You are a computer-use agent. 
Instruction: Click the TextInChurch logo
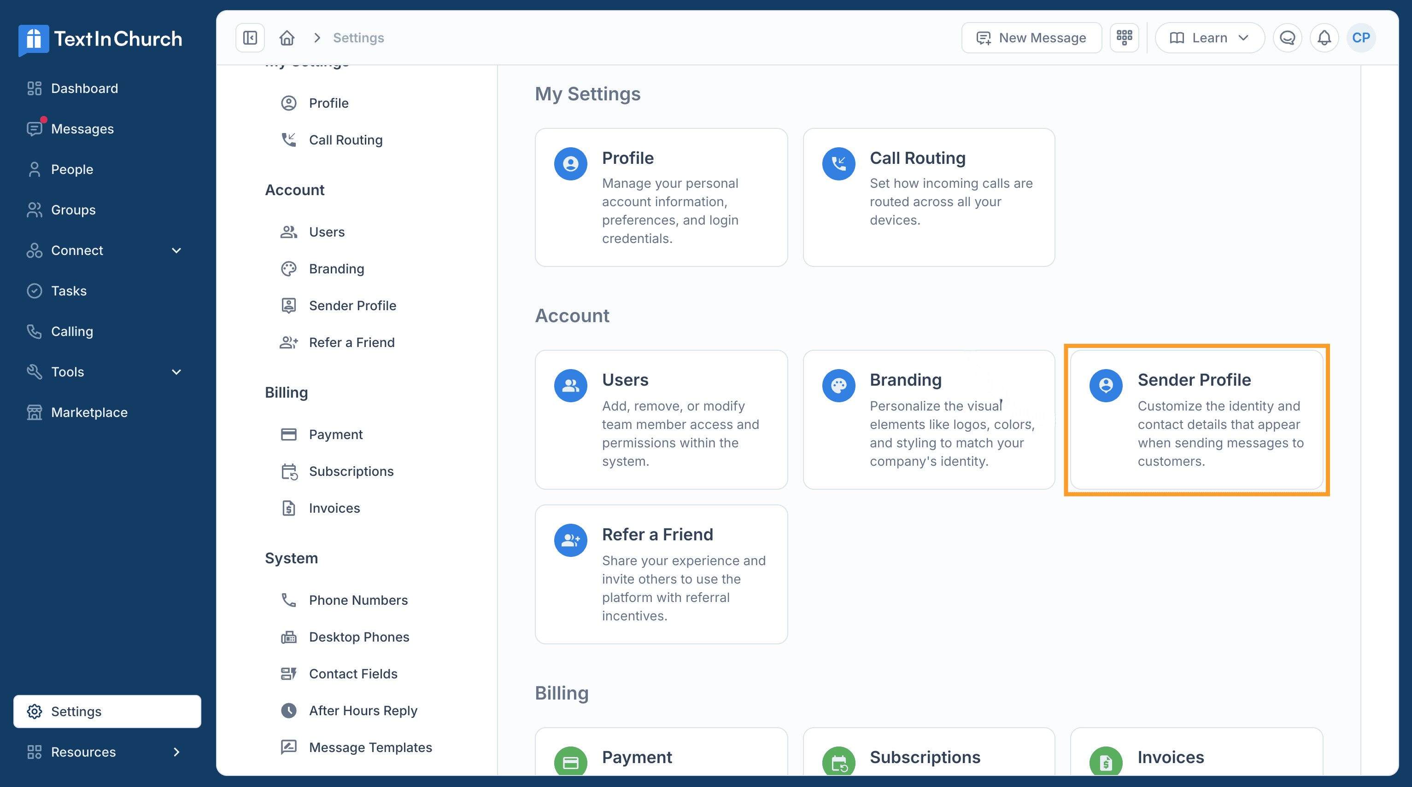click(x=100, y=40)
